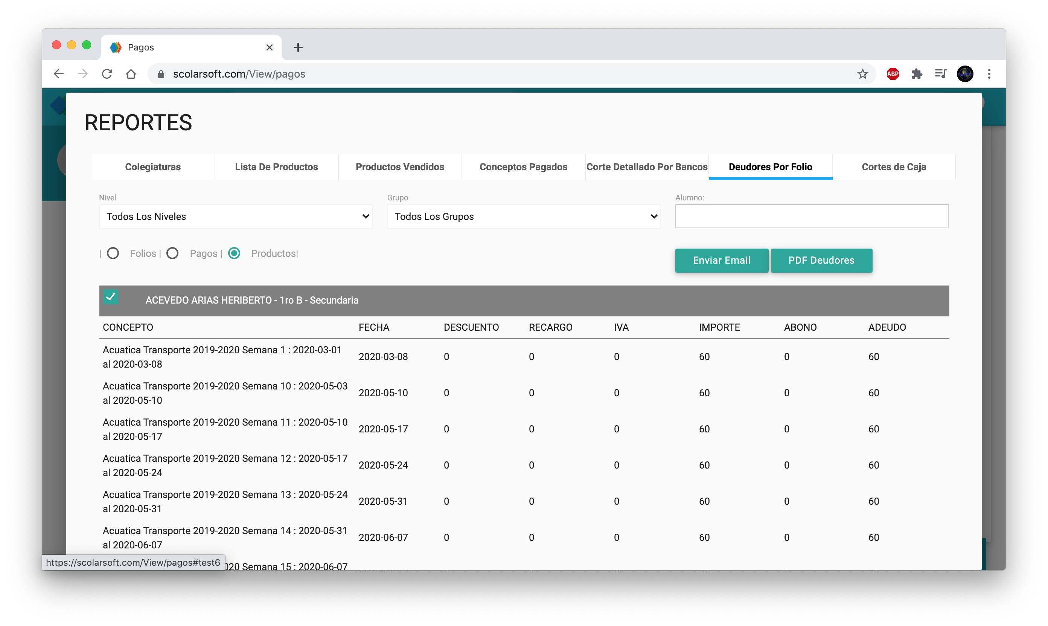Reload the Pagos page

(107, 74)
